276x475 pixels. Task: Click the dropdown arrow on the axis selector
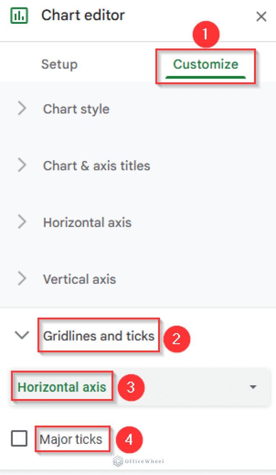coord(253,386)
